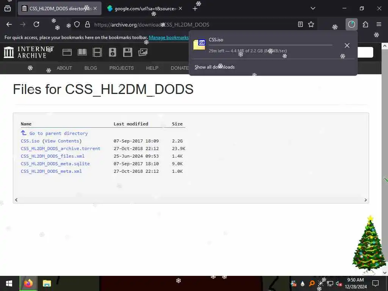The image size is (388, 291).
Task: Open Internet Archive software floppy icon
Action: coord(127,52)
